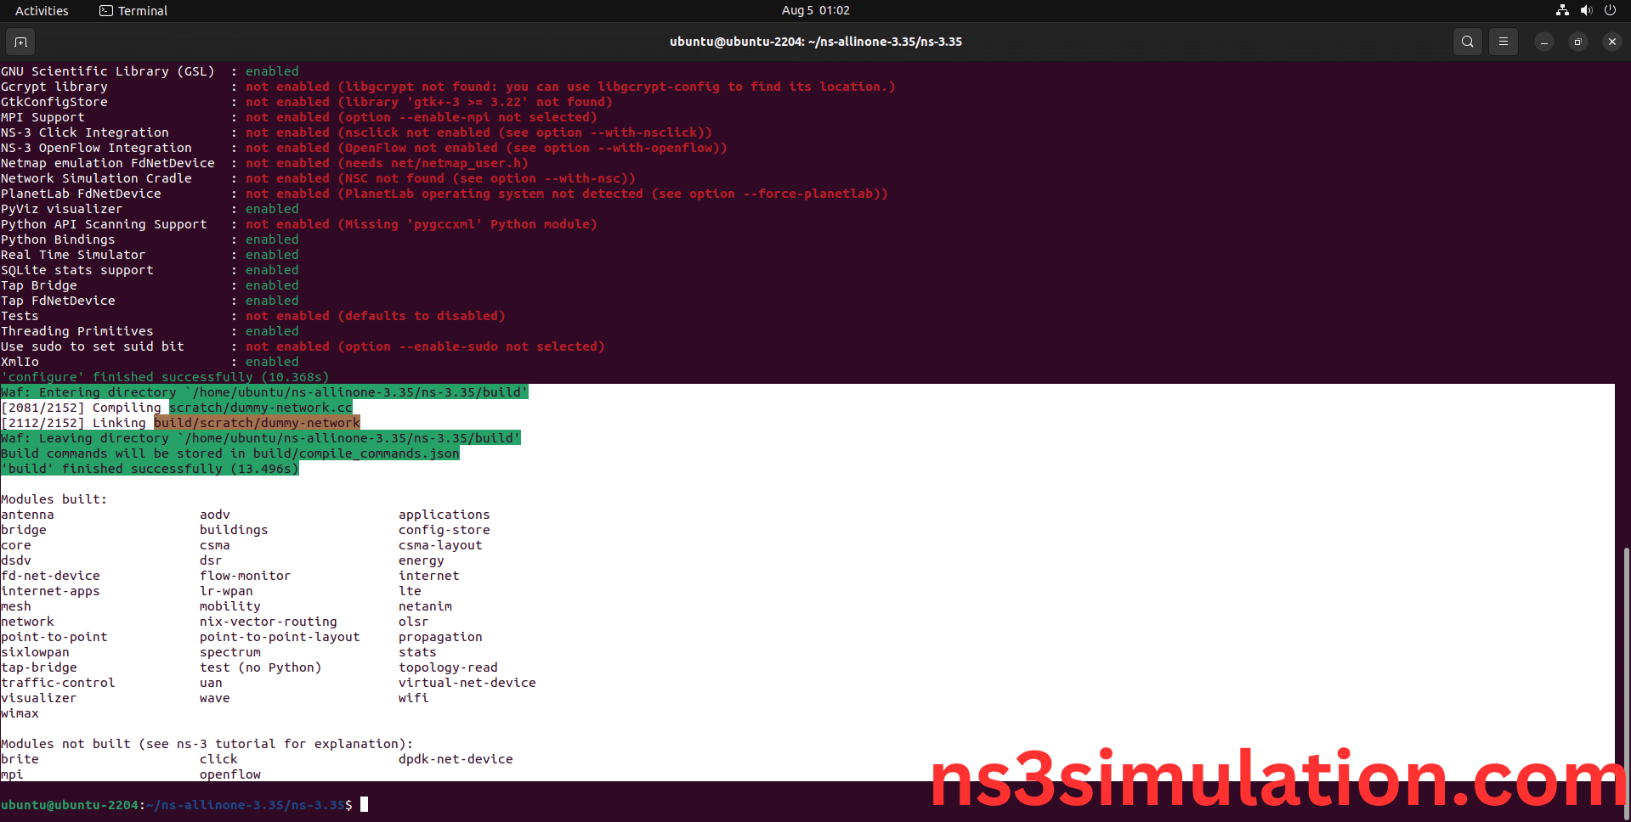1631x822 pixels.
Task: Close the terminal window
Action: (x=1611, y=42)
